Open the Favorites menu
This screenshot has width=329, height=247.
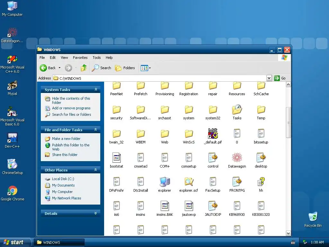80,58
